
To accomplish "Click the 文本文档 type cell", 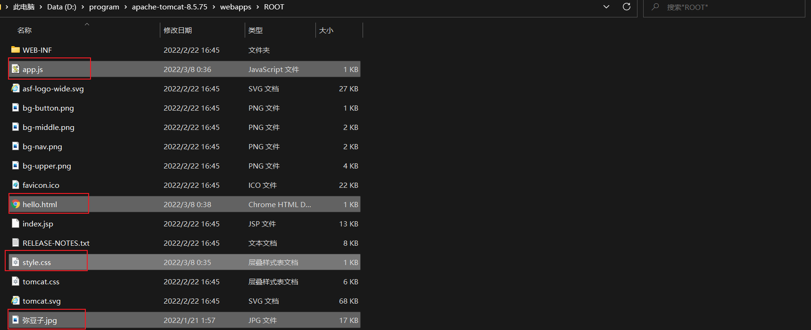I will click(263, 243).
